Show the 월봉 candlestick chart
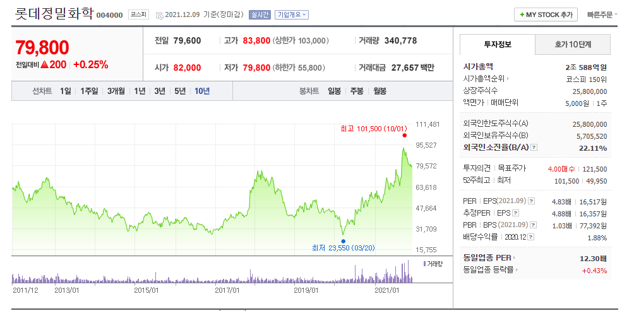This screenshot has height=311, width=634. [x=380, y=91]
